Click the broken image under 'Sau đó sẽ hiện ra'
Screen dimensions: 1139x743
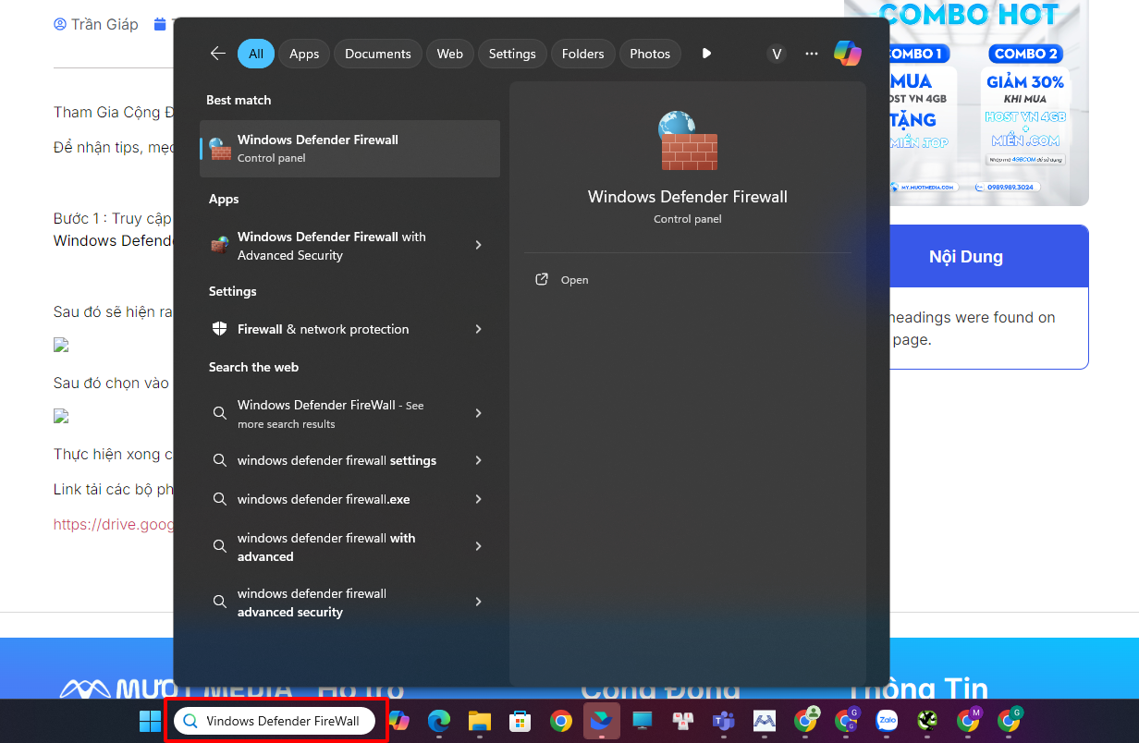coord(61,346)
